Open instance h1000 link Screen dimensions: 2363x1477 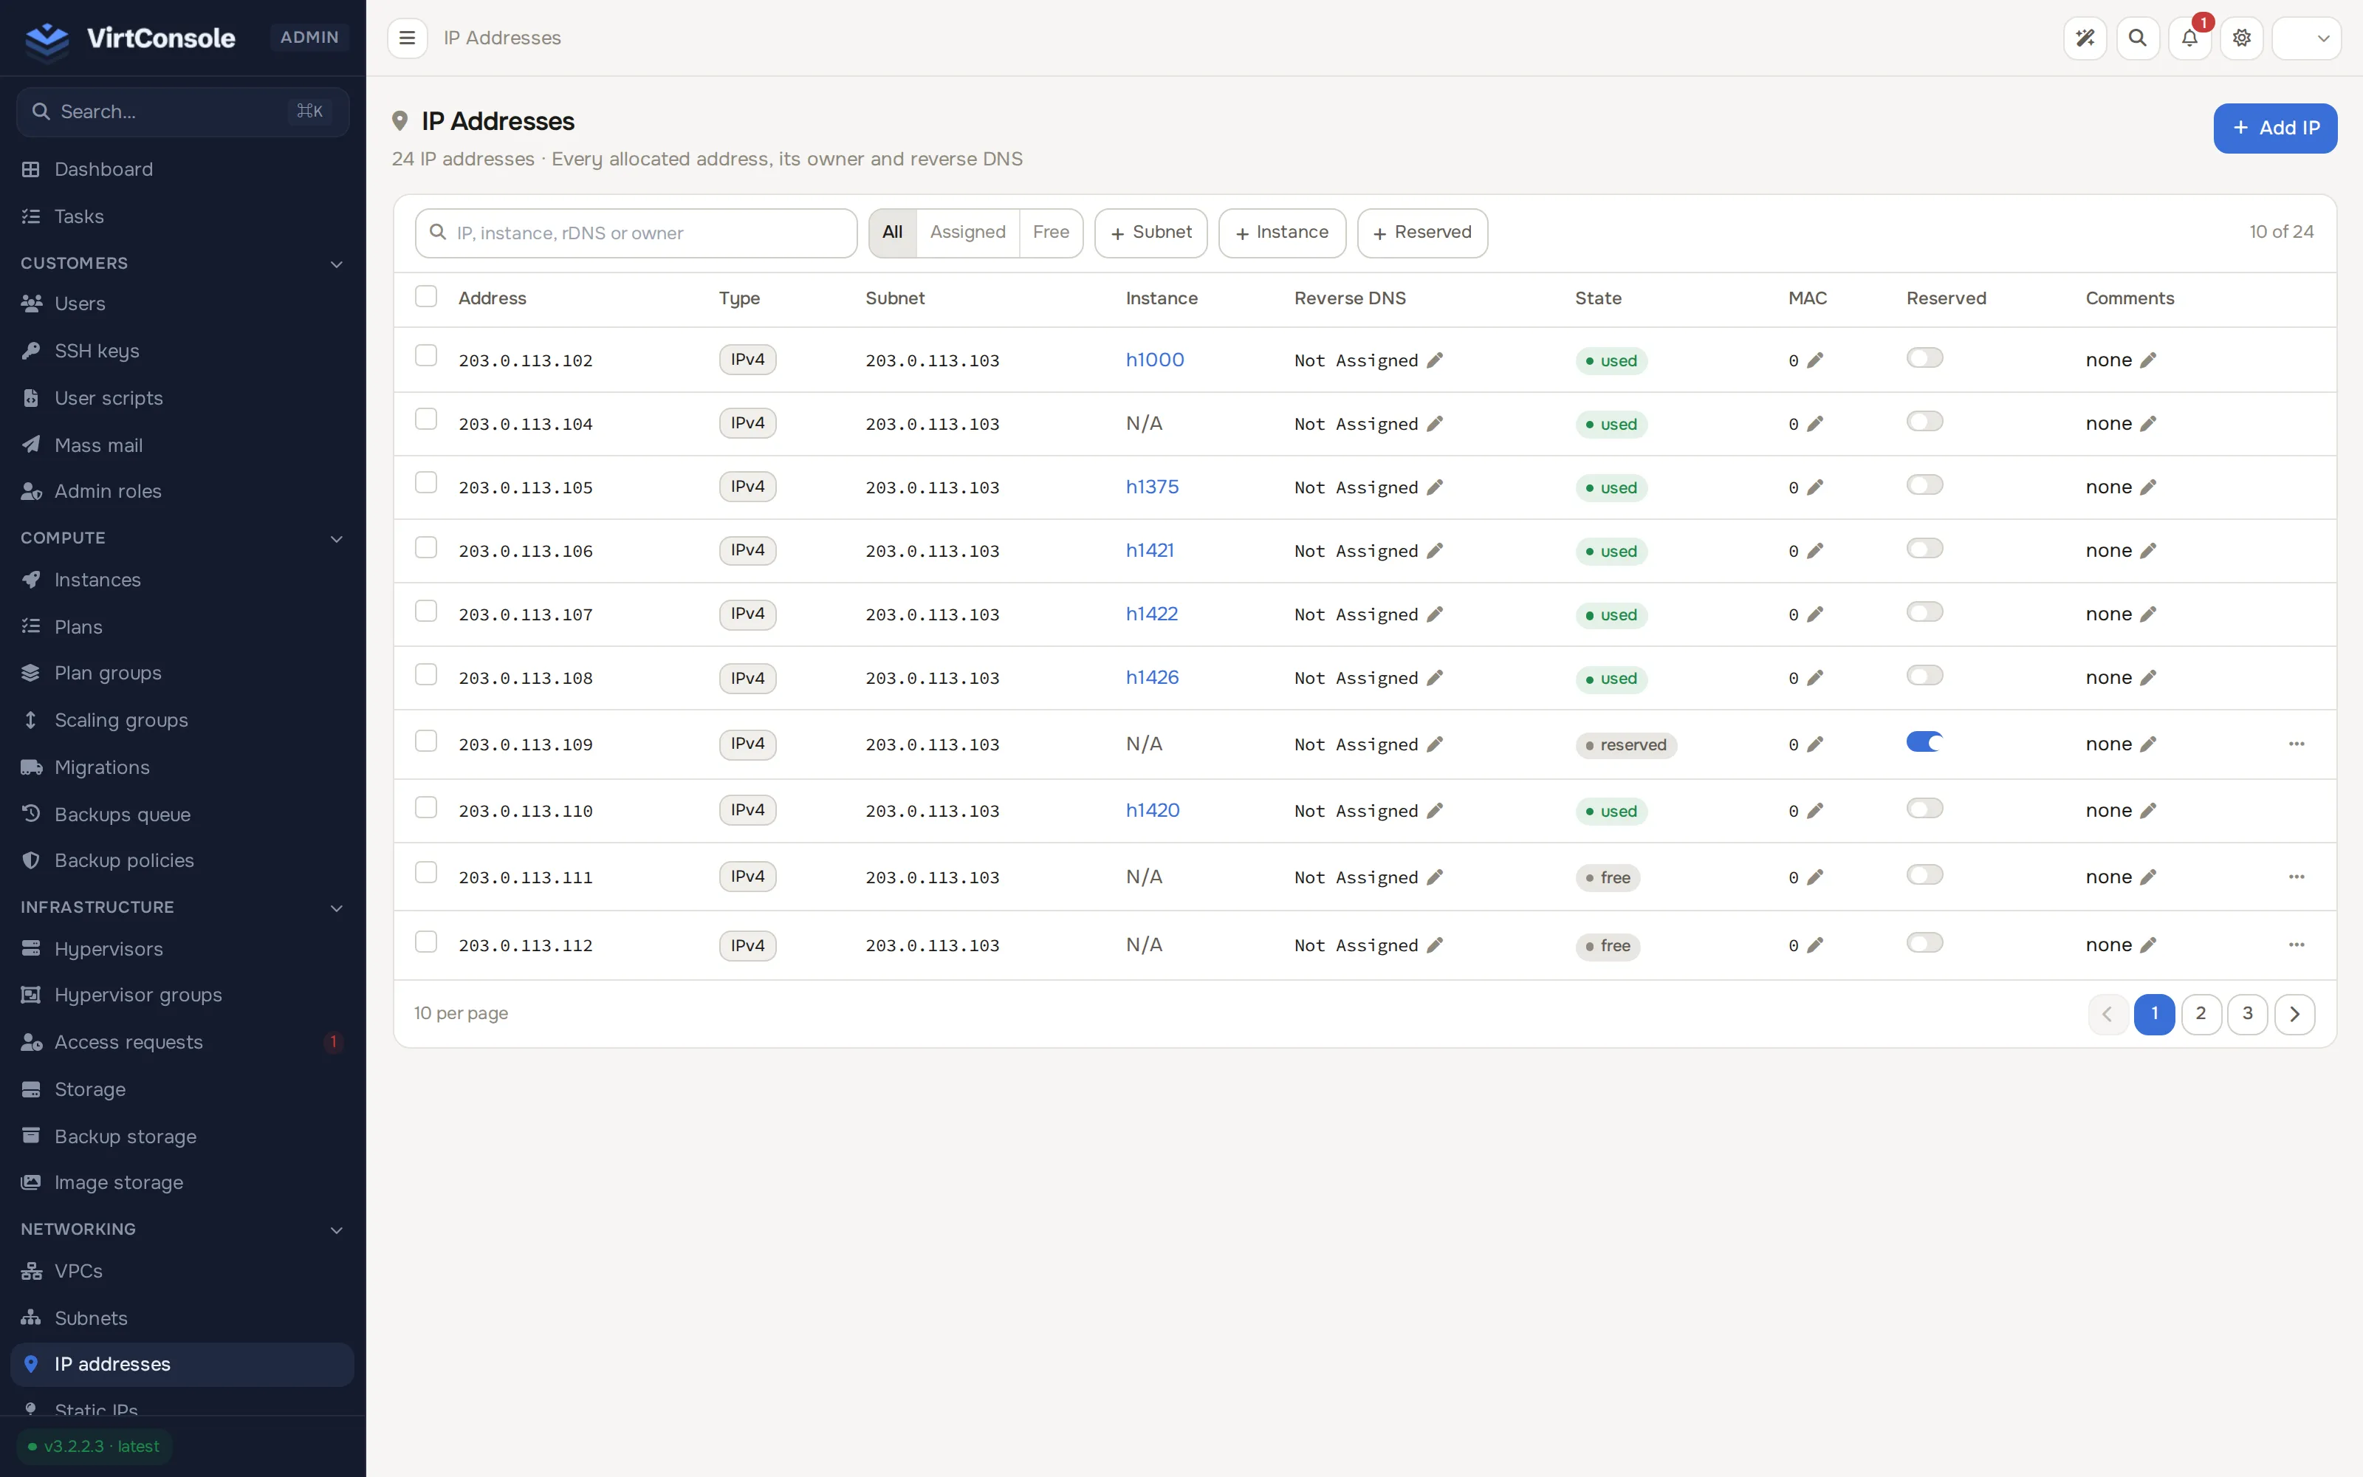tap(1154, 360)
